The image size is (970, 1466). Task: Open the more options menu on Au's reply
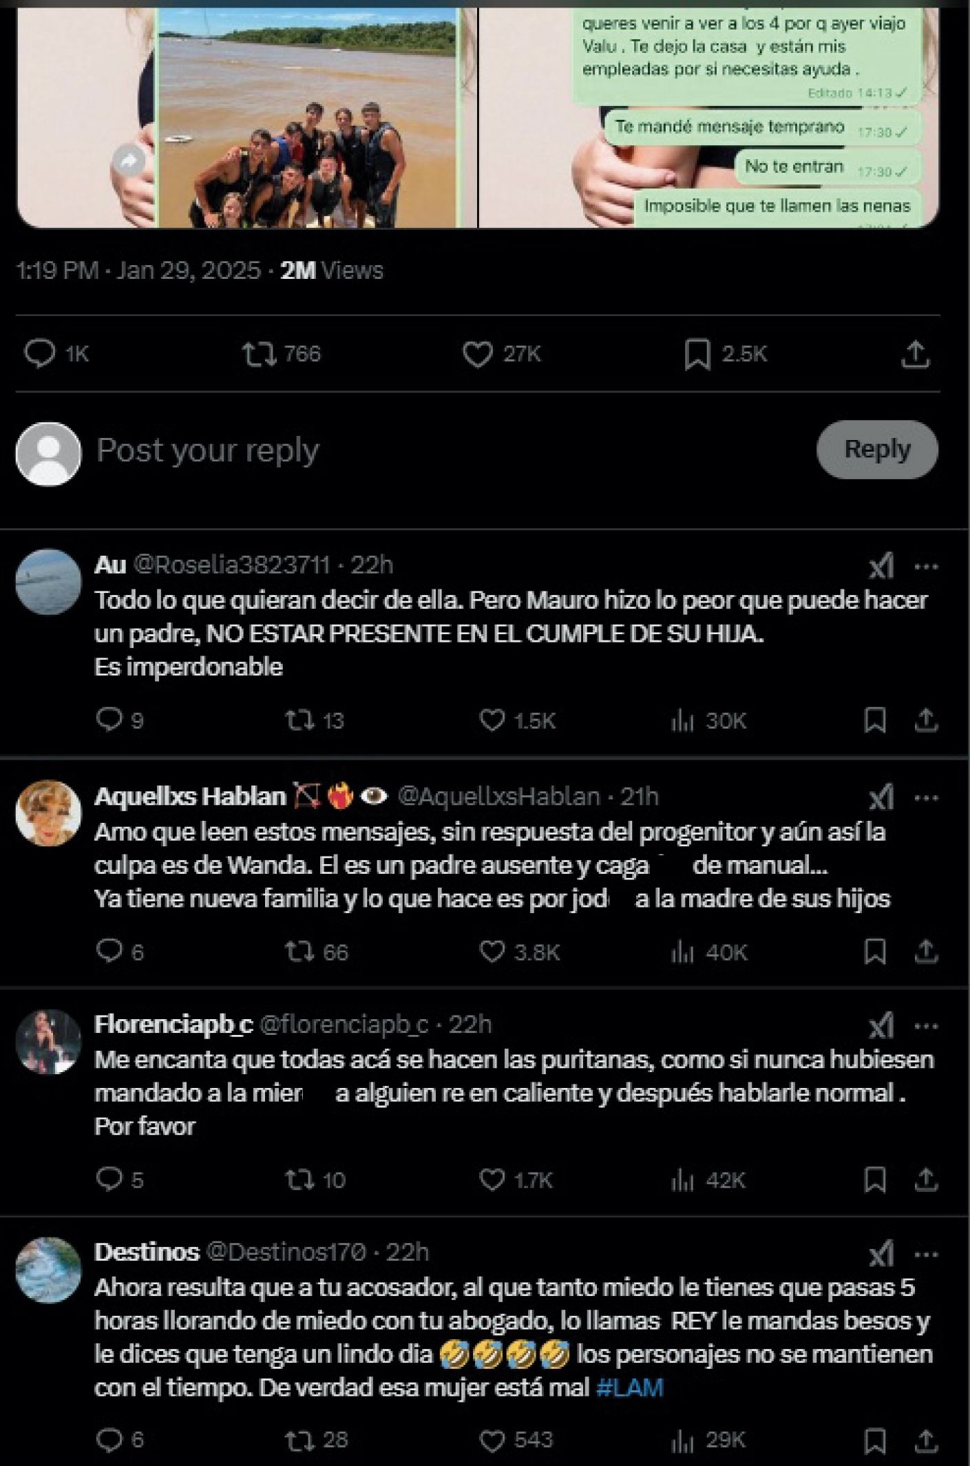[926, 567]
